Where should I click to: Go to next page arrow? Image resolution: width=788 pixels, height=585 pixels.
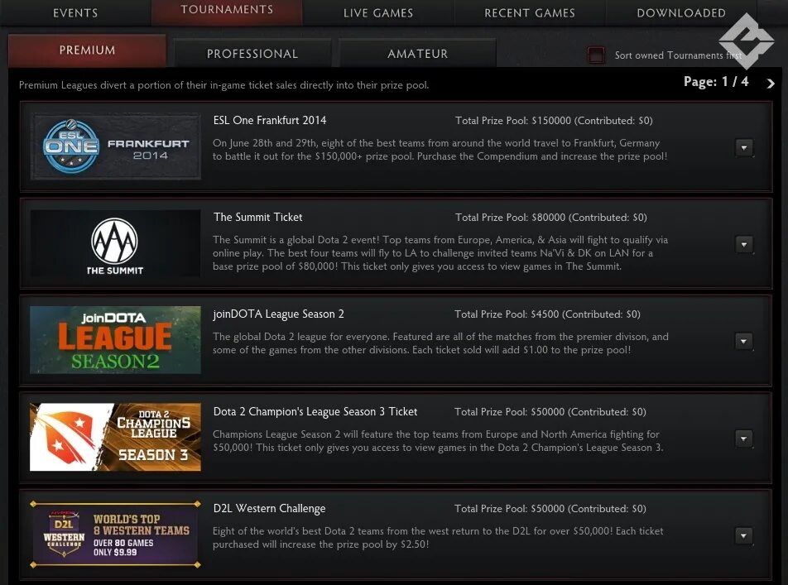coord(770,83)
